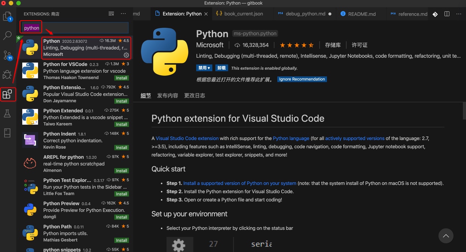Open the 许可证 license link
The height and width of the screenshot is (252, 466).
360,45
